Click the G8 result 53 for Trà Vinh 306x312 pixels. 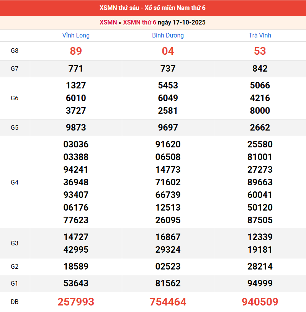(x=260, y=51)
